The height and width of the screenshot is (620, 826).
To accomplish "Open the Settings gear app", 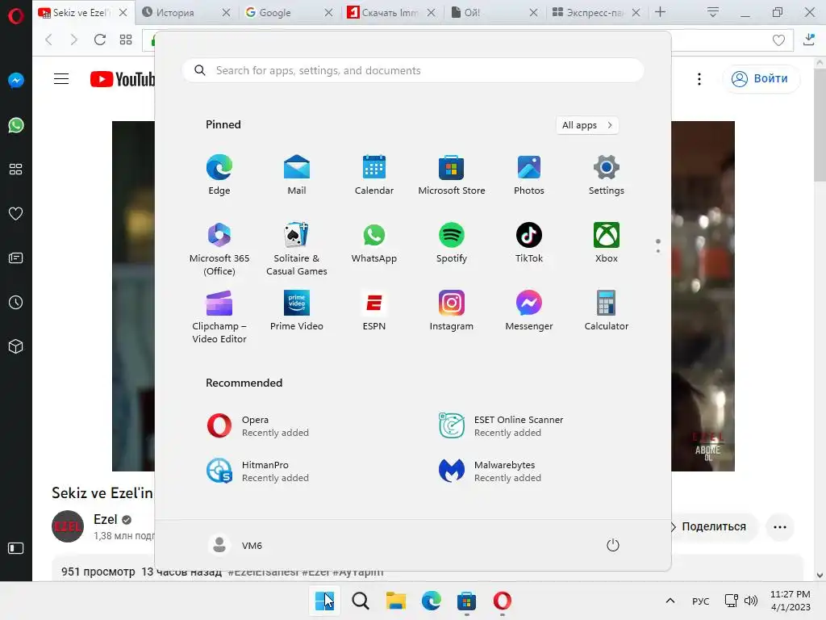I will (x=607, y=175).
